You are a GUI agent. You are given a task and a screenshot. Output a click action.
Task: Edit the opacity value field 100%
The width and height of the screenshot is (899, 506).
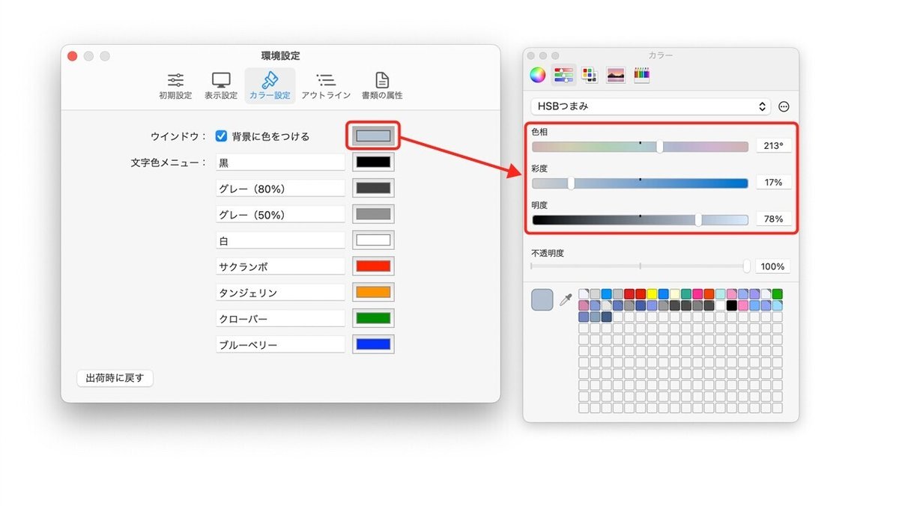point(773,266)
